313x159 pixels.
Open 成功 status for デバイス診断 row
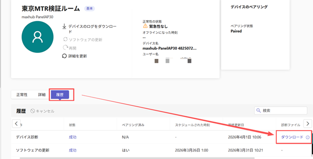72,137
